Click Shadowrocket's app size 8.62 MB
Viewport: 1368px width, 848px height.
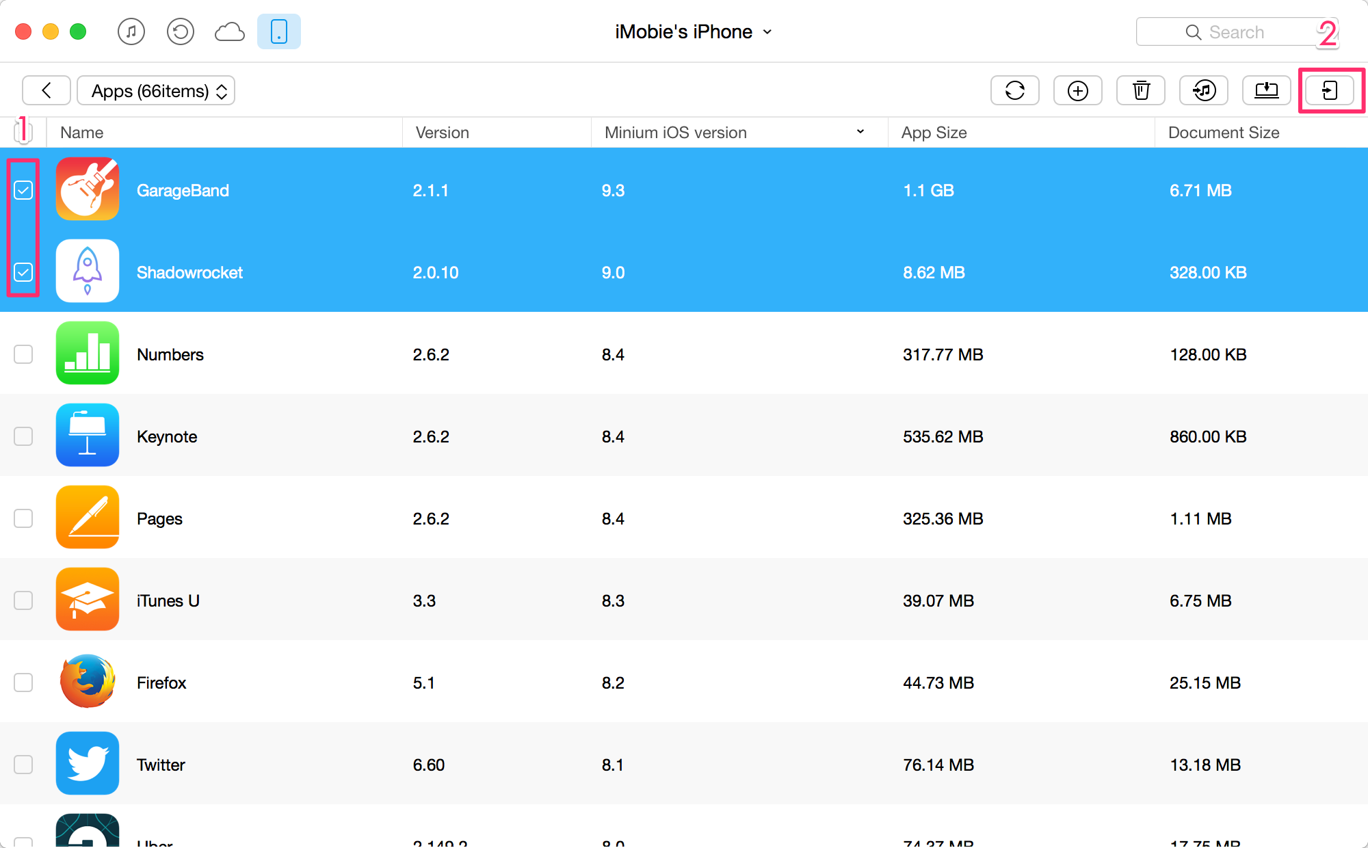tap(934, 272)
